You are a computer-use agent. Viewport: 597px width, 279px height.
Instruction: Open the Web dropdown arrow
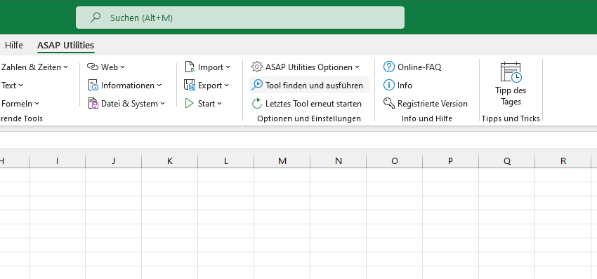pyautogui.click(x=123, y=67)
